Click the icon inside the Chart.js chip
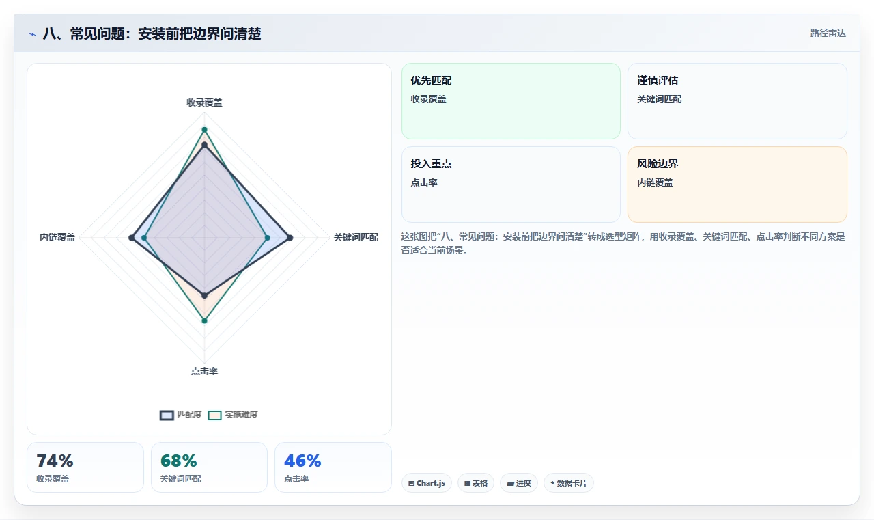 [x=412, y=483]
